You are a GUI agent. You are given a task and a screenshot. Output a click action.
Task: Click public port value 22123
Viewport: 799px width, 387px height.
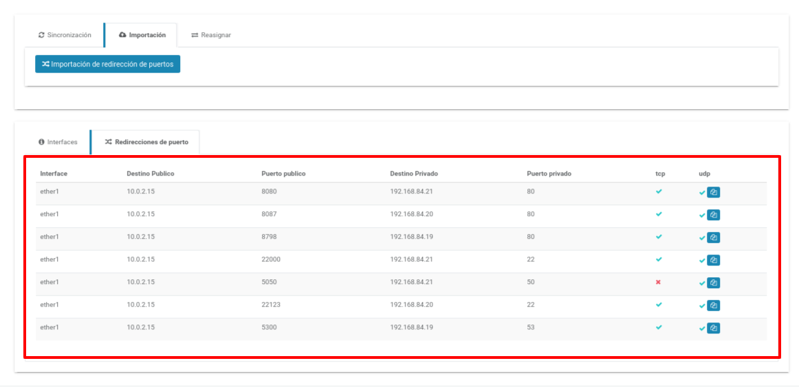pos(271,305)
